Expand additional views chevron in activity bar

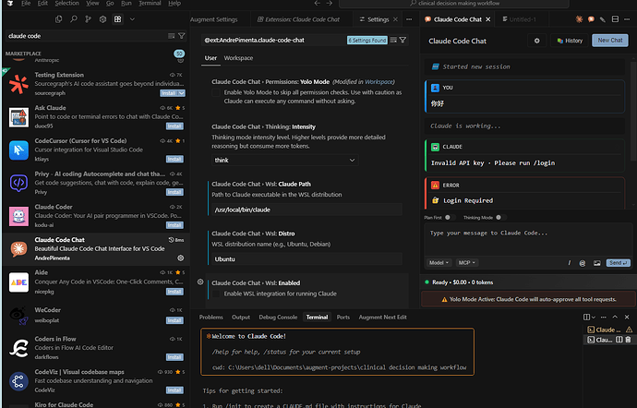[x=132, y=19]
